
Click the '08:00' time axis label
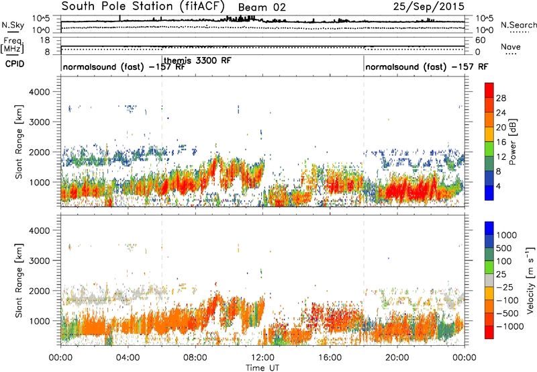click(195, 358)
